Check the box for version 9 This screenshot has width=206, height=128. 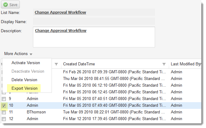[x=4, y=99]
